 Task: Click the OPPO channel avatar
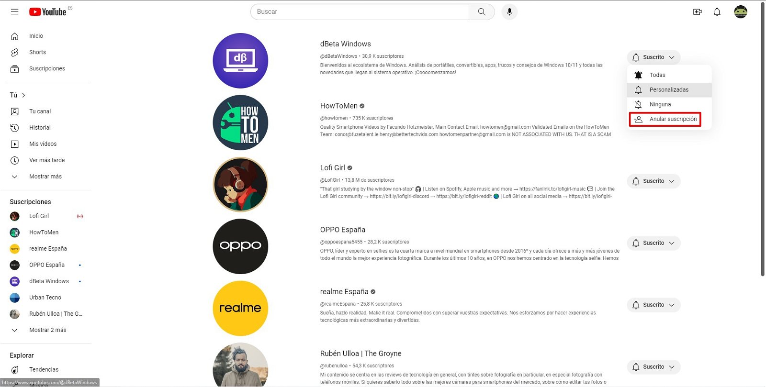240,246
